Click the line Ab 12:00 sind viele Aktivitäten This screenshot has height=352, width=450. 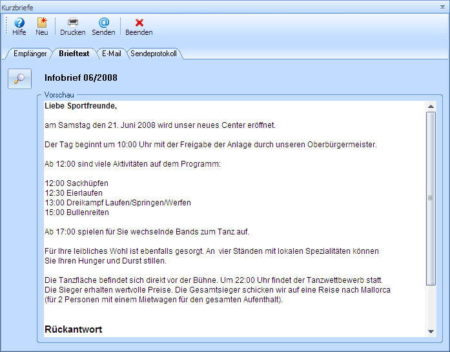pos(132,164)
